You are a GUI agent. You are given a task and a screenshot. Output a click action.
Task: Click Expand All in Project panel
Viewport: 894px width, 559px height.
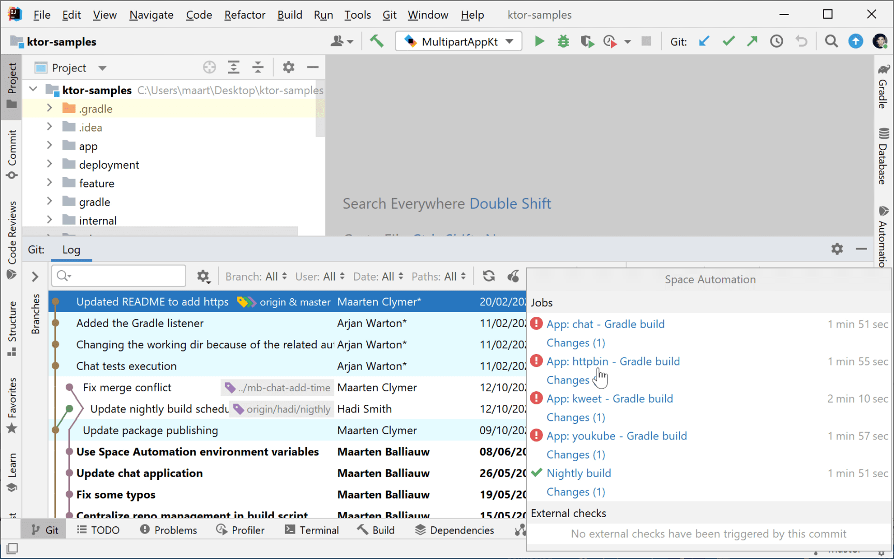point(234,67)
